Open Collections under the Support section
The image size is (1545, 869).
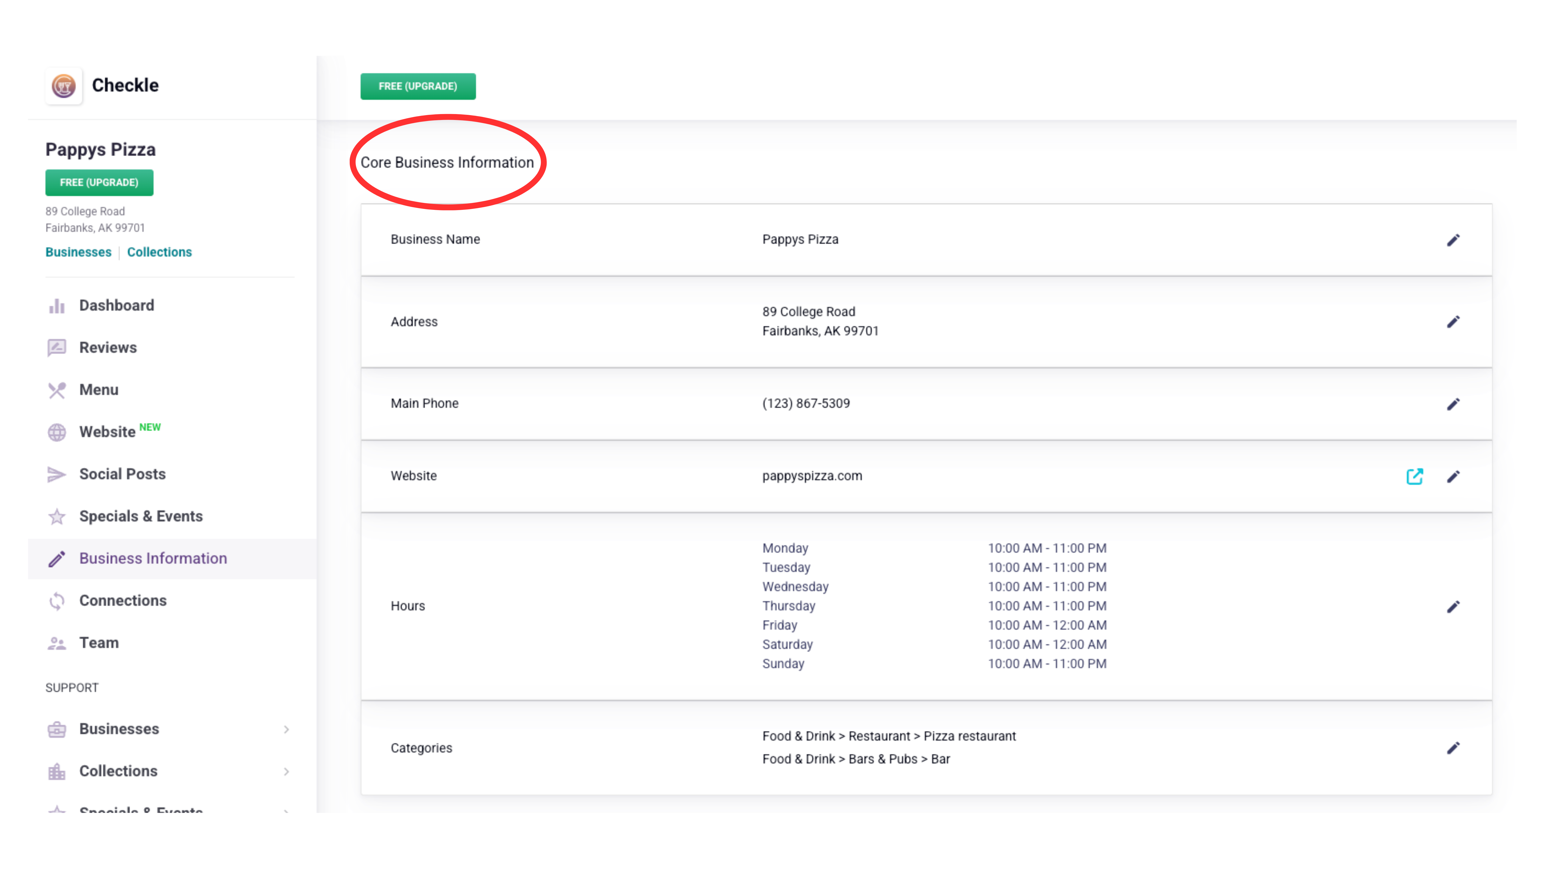[172, 771]
